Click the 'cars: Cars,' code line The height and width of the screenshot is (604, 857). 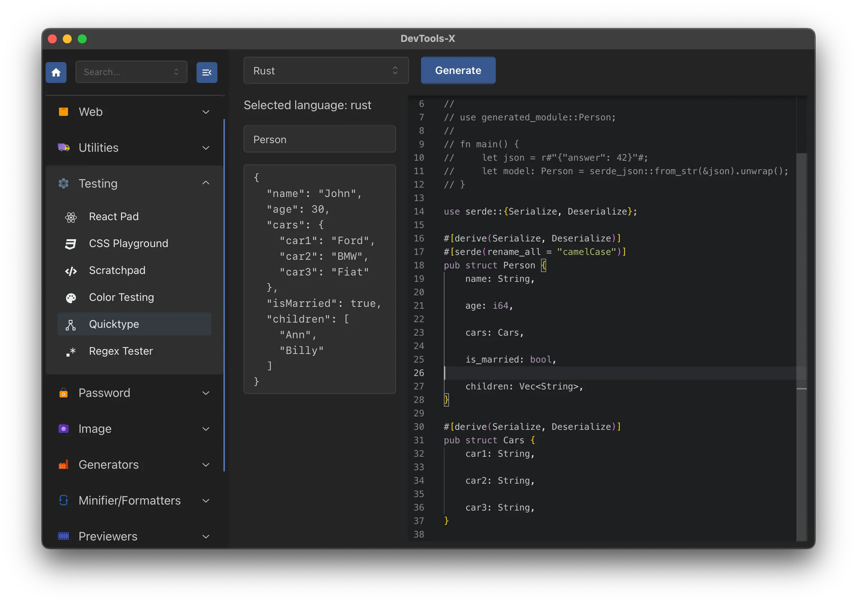494,333
